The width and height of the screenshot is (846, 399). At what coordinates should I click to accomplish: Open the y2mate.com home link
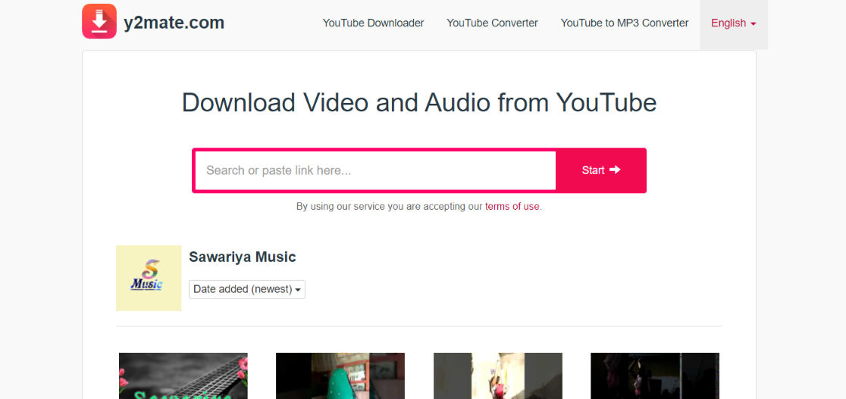(x=174, y=23)
